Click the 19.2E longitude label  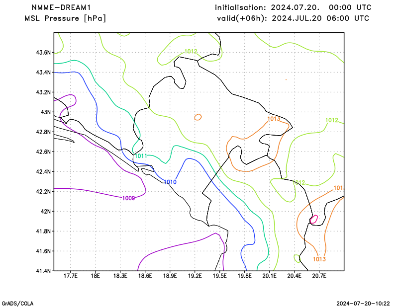[195, 276]
